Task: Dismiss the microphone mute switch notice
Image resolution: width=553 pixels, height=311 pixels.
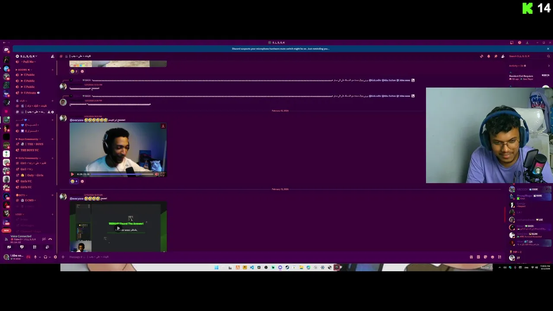Action: click(x=548, y=49)
